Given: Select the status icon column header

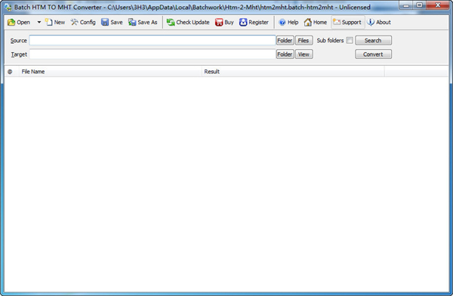Looking at the screenshot, I should [x=11, y=72].
